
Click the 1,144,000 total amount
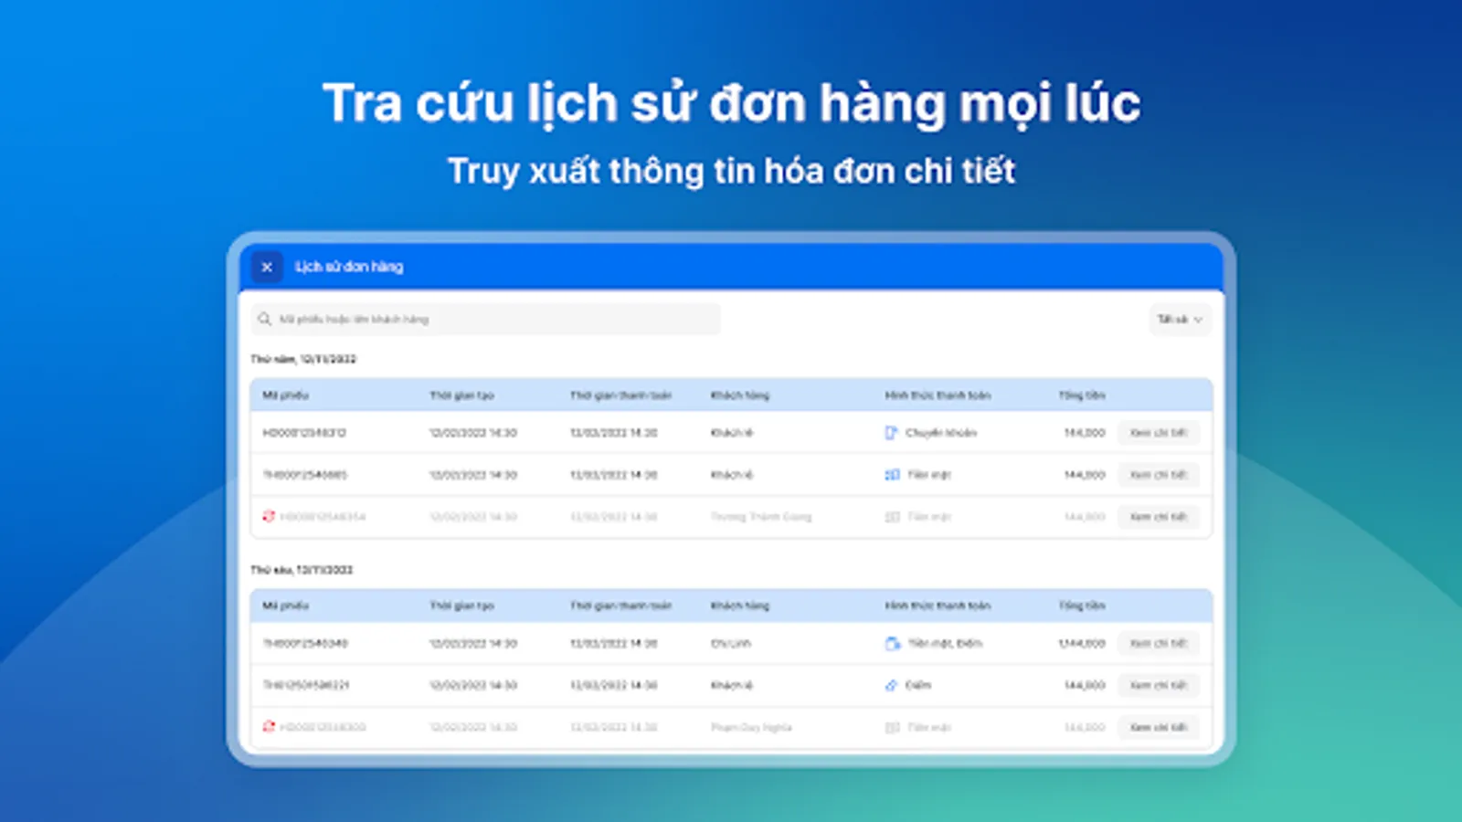[x=1082, y=644]
